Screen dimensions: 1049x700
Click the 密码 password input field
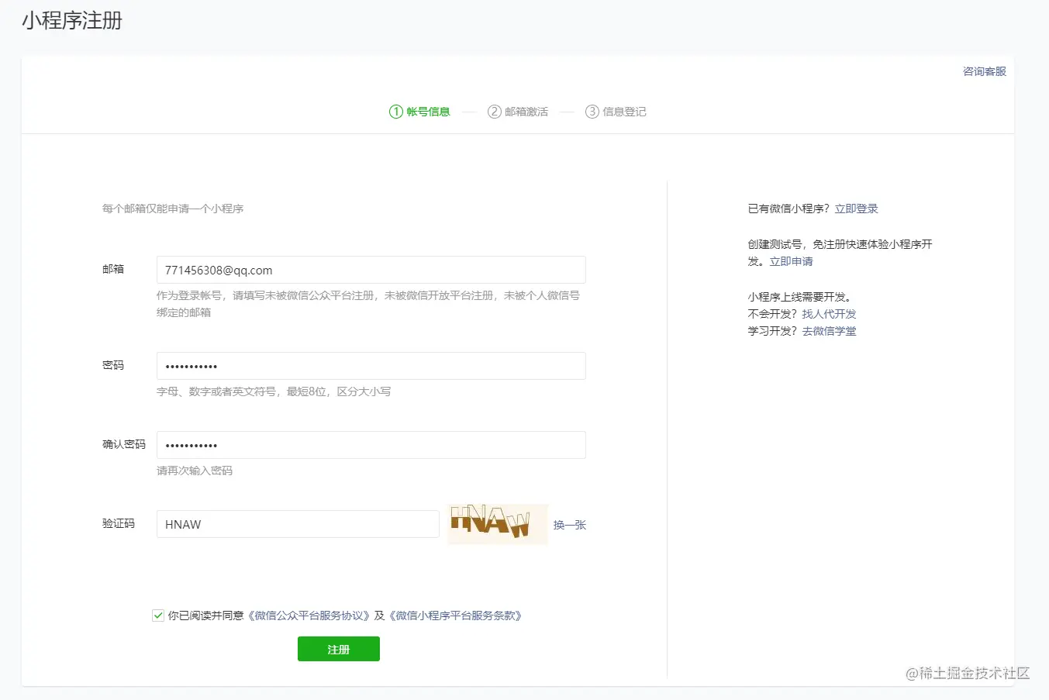(371, 366)
